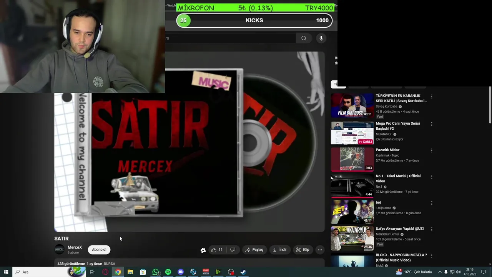Open Pazarlık M'olur video thumbnail
The height and width of the screenshot is (277, 492).
[x=352, y=159]
